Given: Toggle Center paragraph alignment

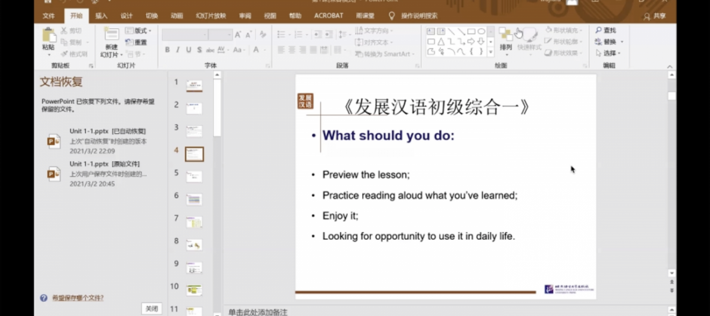Looking at the screenshot, I should click(x=292, y=50).
